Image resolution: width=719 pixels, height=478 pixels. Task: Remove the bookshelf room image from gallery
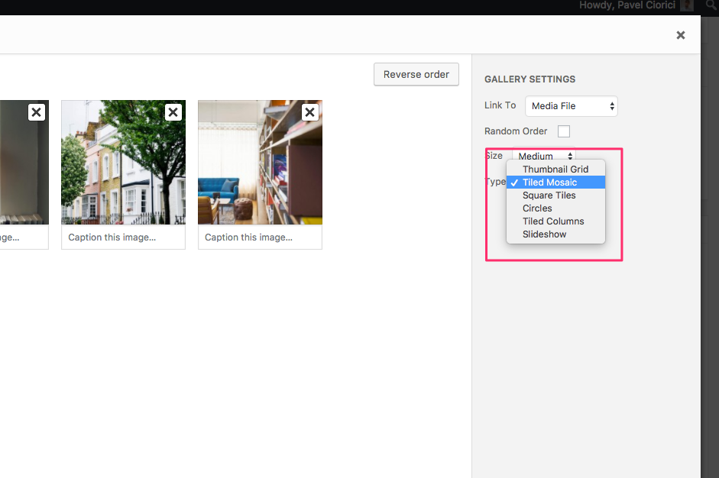[309, 112]
